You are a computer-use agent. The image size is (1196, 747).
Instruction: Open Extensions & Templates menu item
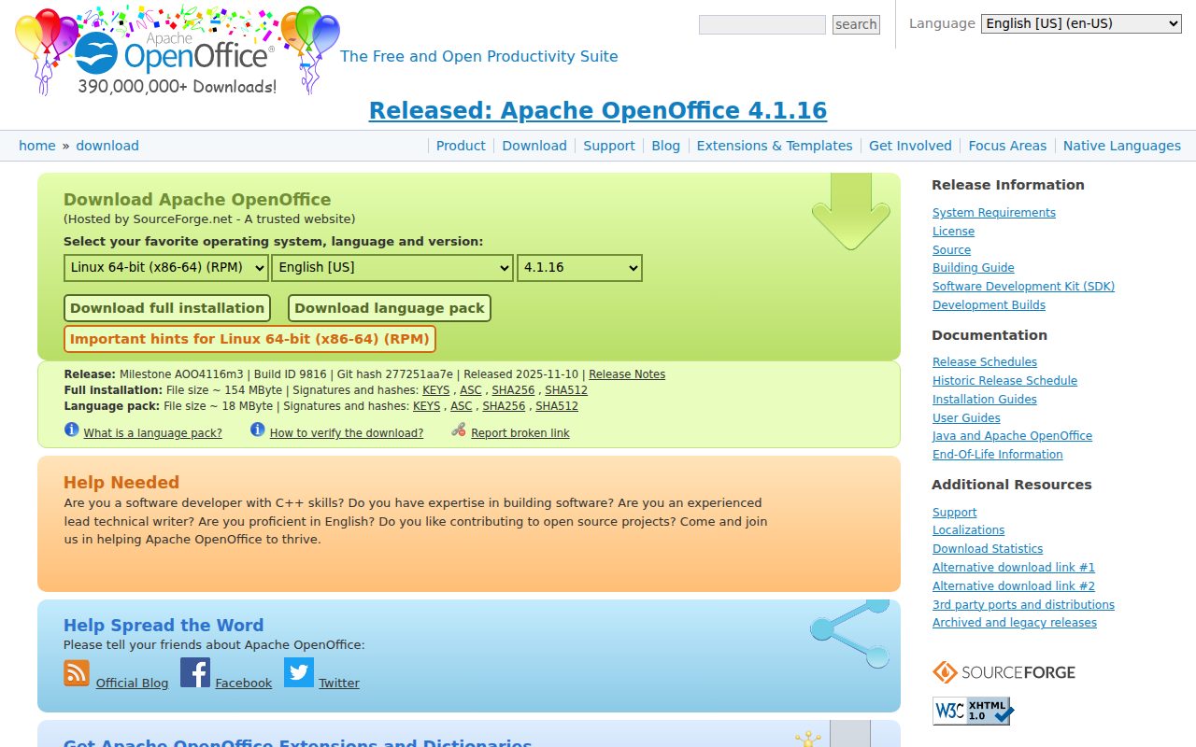(x=775, y=146)
